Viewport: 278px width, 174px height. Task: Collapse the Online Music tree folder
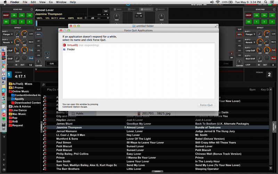coord(8,92)
